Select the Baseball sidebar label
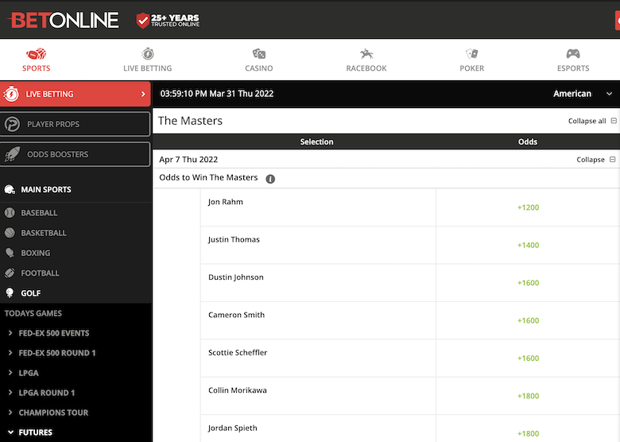The height and width of the screenshot is (442, 620). pos(39,213)
